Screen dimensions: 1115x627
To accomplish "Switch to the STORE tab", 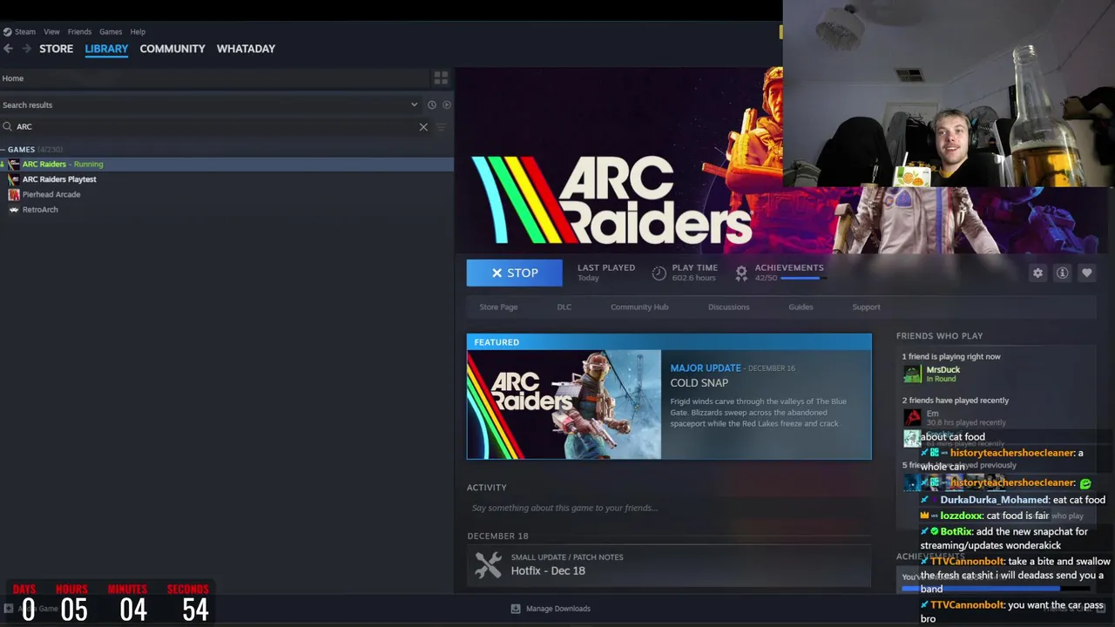I will pos(56,49).
